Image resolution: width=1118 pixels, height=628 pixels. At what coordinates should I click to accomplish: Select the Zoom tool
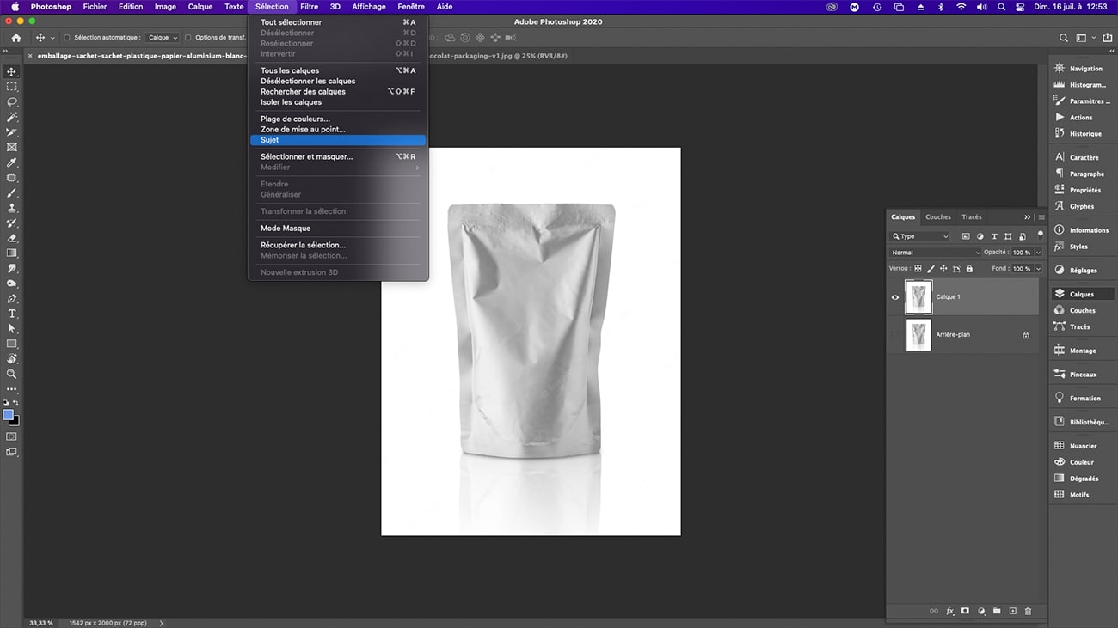tap(11, 374)
